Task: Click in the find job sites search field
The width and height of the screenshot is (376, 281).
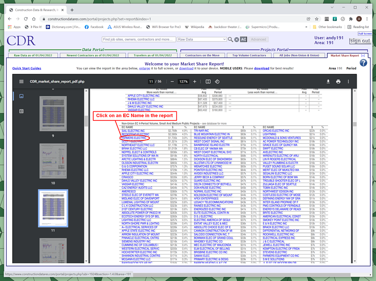Action: 139,39
